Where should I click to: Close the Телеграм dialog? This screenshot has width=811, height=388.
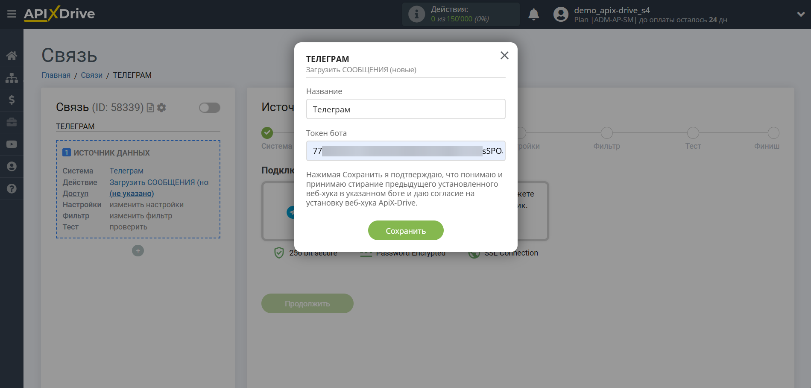point(504,56)
